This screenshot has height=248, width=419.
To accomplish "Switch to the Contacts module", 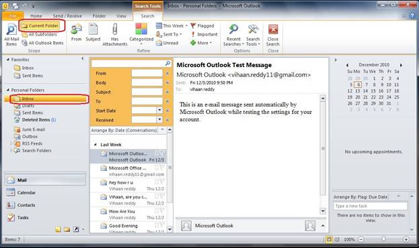I will (x=45, y=205).
